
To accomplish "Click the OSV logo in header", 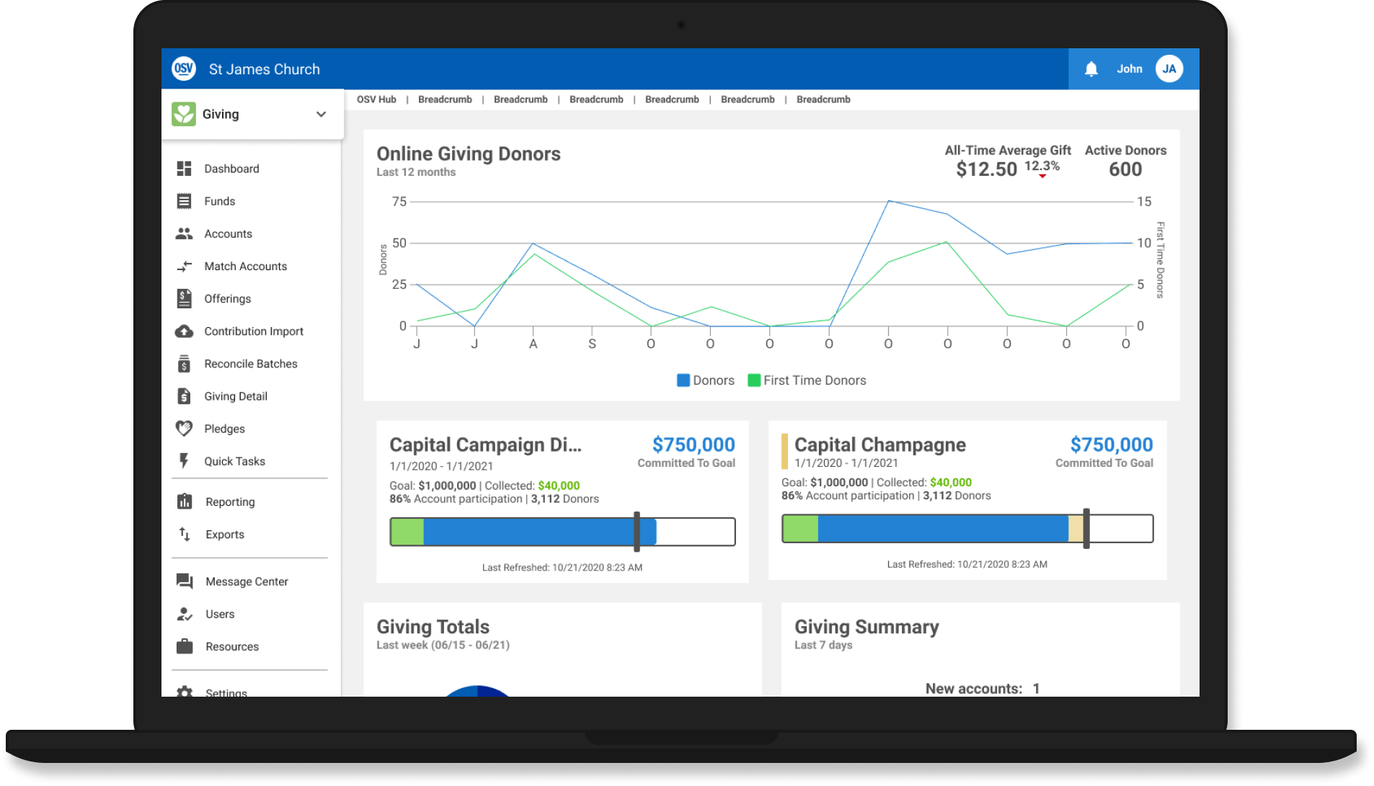I will pyautogui.click(x=184, y=69).
